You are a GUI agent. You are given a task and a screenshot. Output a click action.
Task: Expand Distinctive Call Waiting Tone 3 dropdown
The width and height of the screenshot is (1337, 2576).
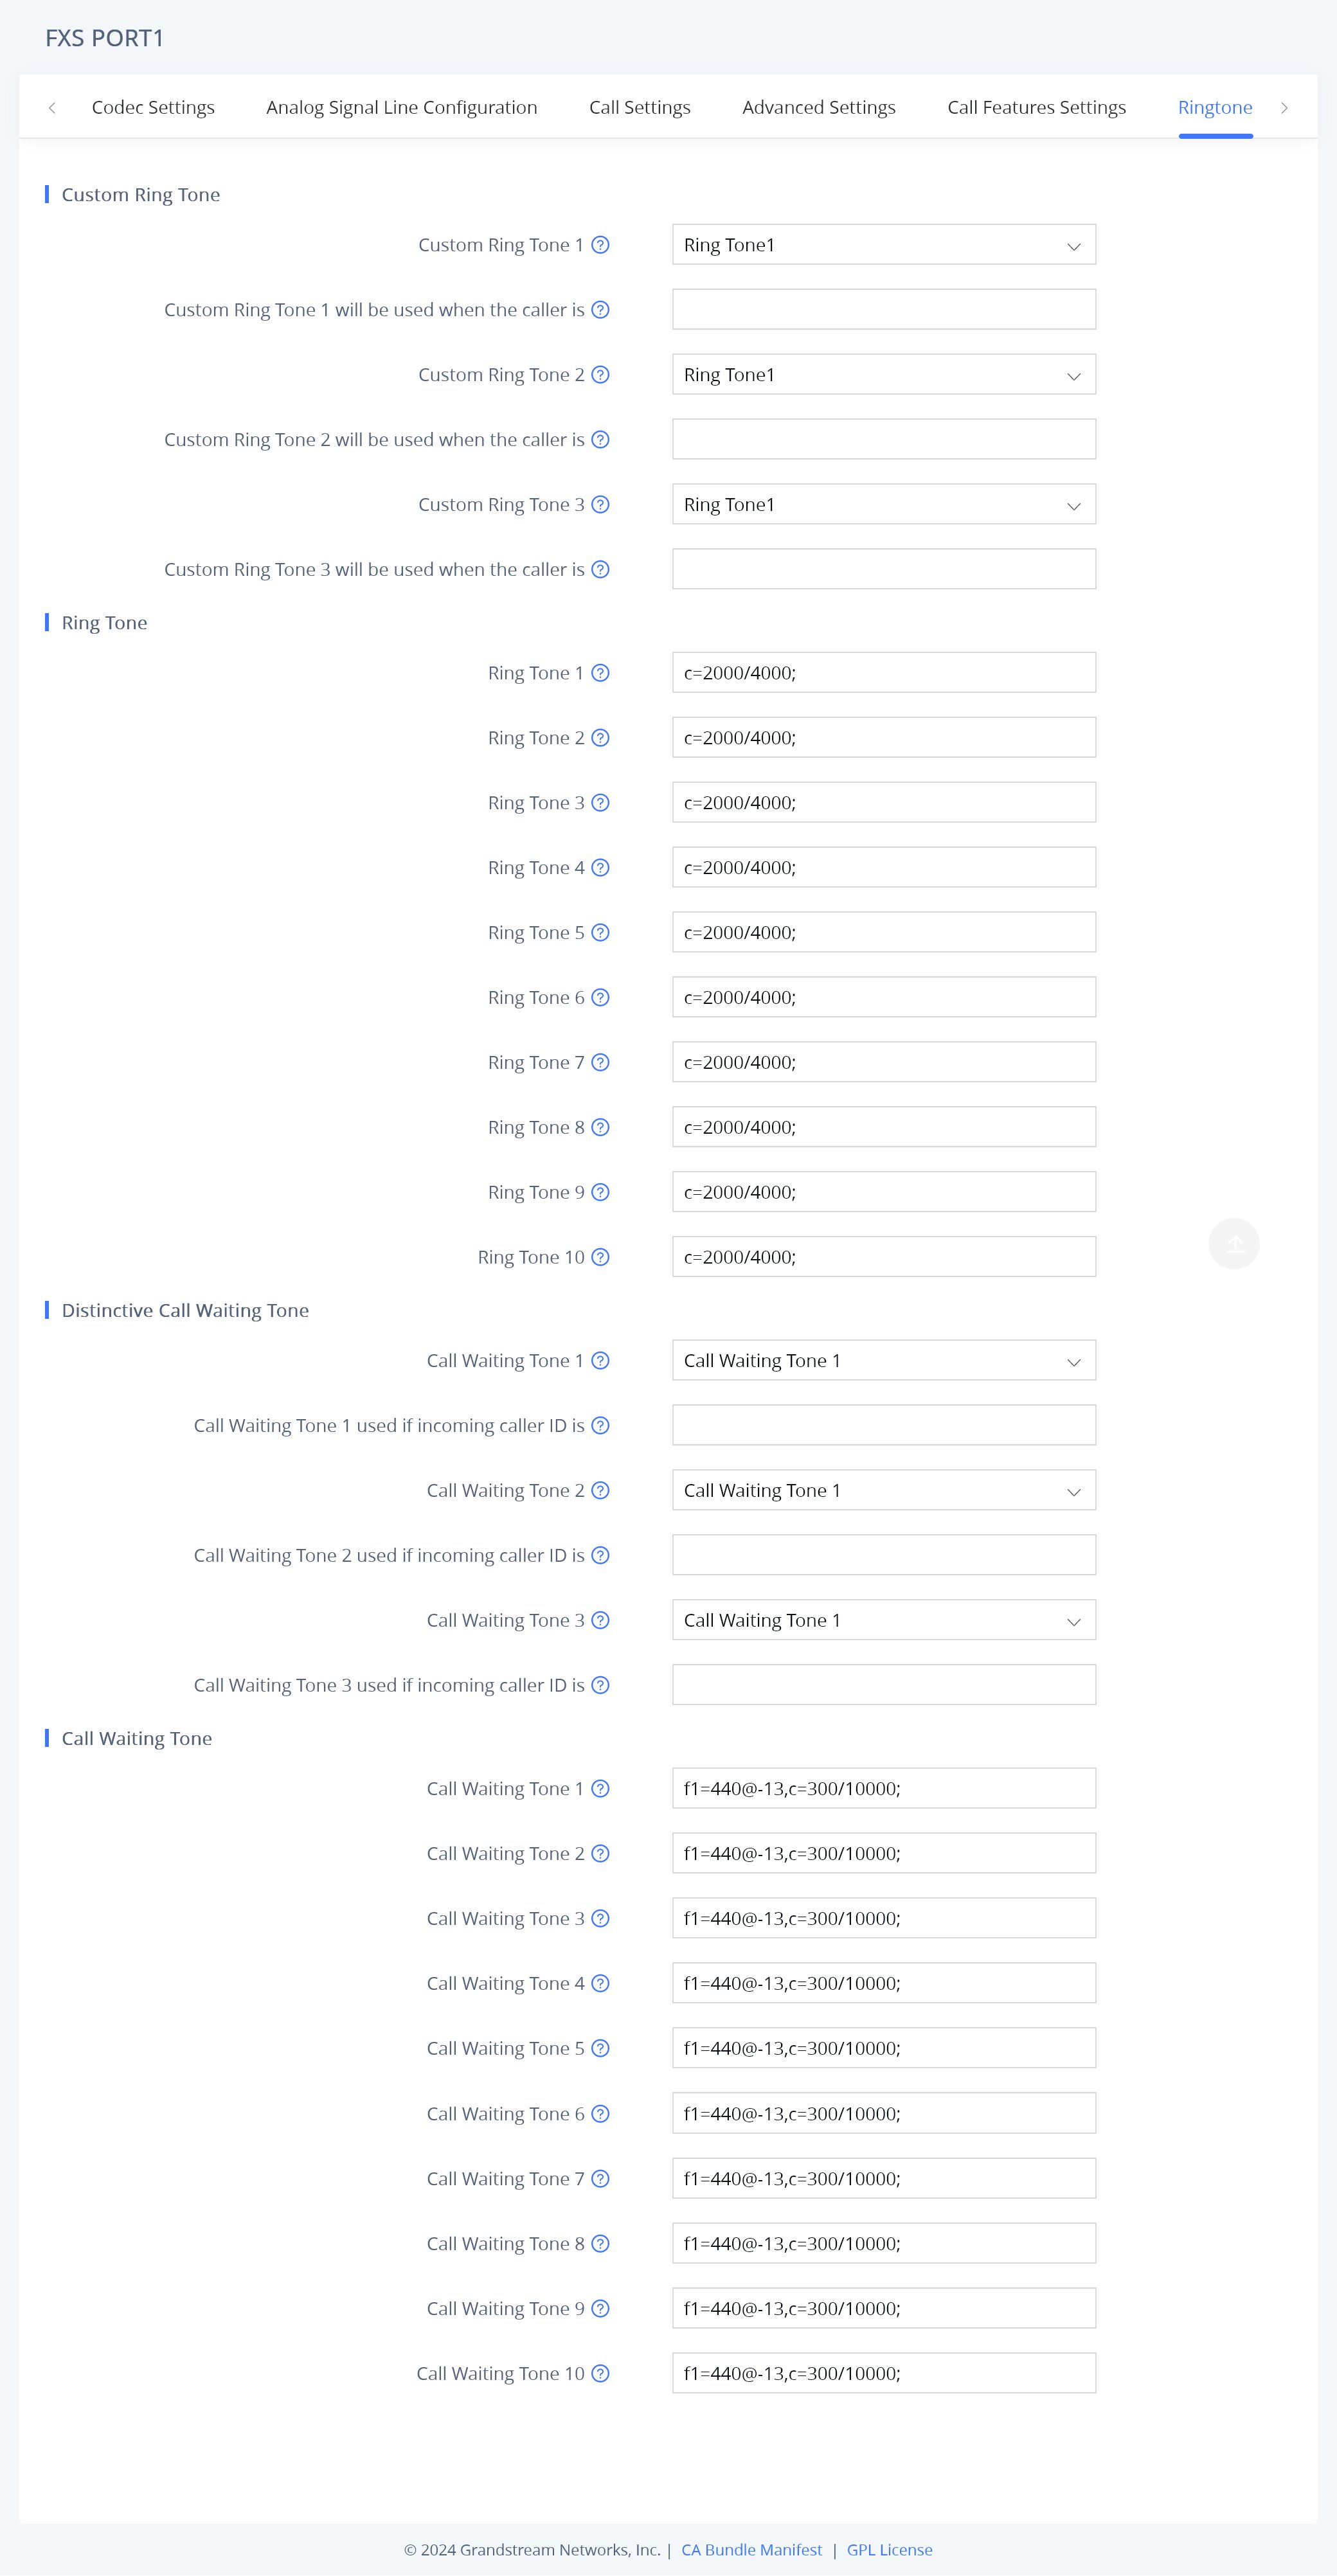point(883,1620)
